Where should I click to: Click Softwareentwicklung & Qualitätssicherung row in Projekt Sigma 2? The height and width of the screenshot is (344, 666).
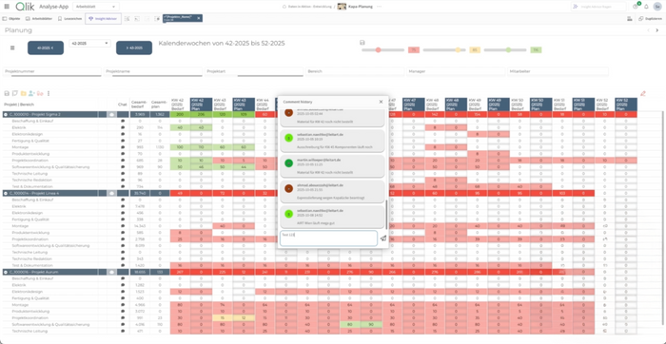50,167
